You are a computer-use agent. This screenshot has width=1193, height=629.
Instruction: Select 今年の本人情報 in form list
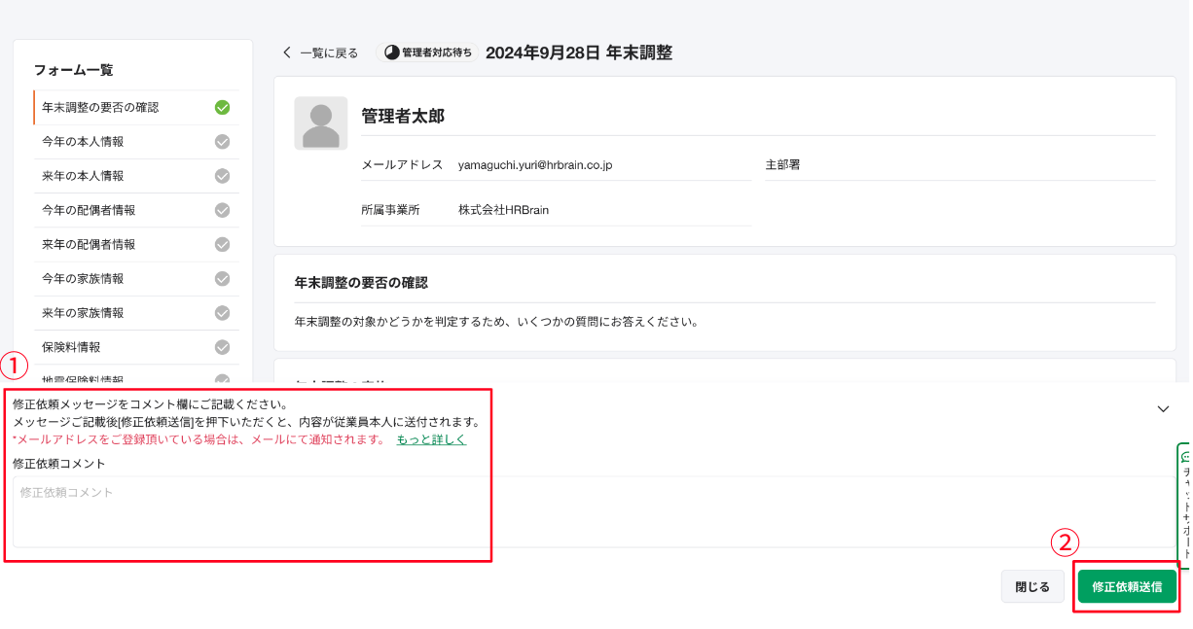pos(83,142)
